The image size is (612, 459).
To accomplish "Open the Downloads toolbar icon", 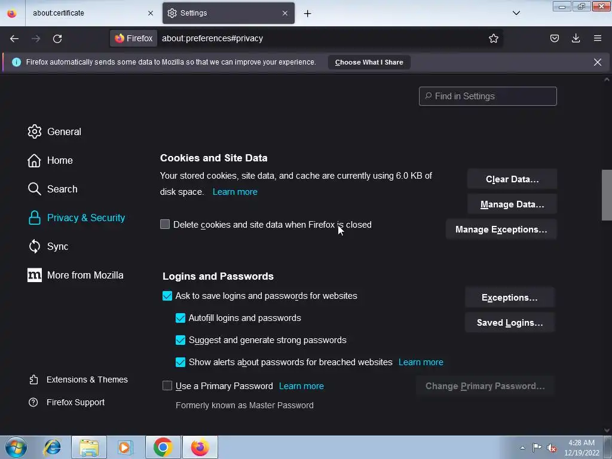I will point(576,38).
